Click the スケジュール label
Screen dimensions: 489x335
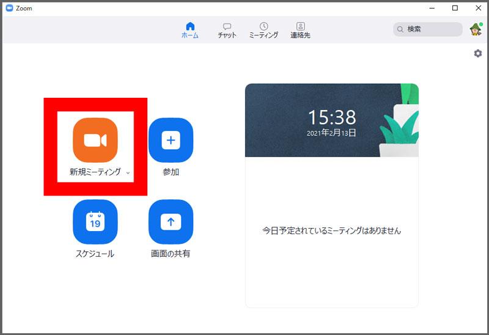[x=95, y=254]
